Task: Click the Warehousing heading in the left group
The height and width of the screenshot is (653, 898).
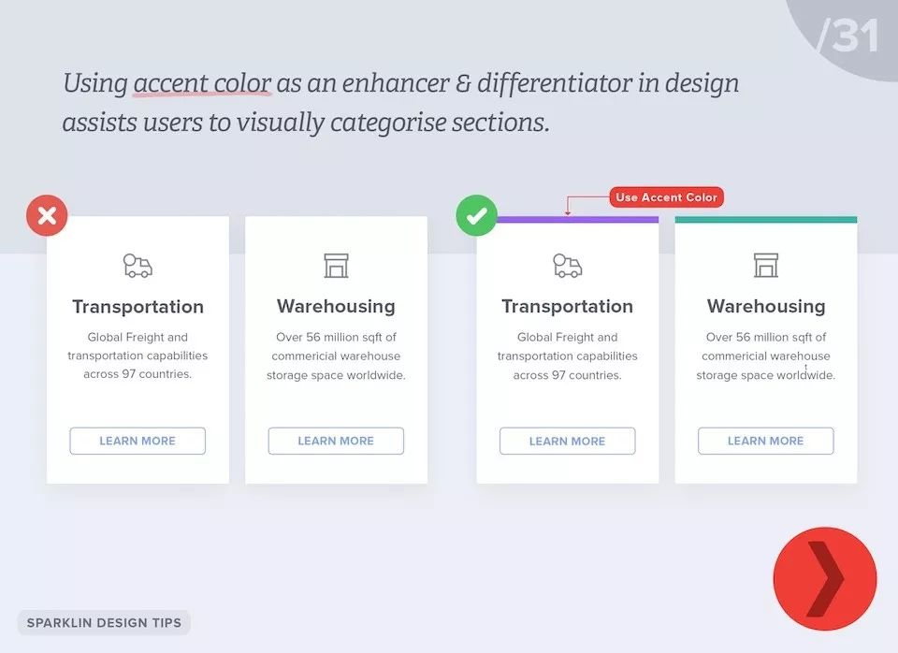Action: [336, 307]
